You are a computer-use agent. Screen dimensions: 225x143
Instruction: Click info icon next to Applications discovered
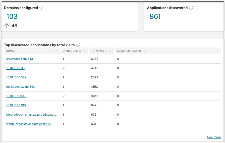(191, 8)
